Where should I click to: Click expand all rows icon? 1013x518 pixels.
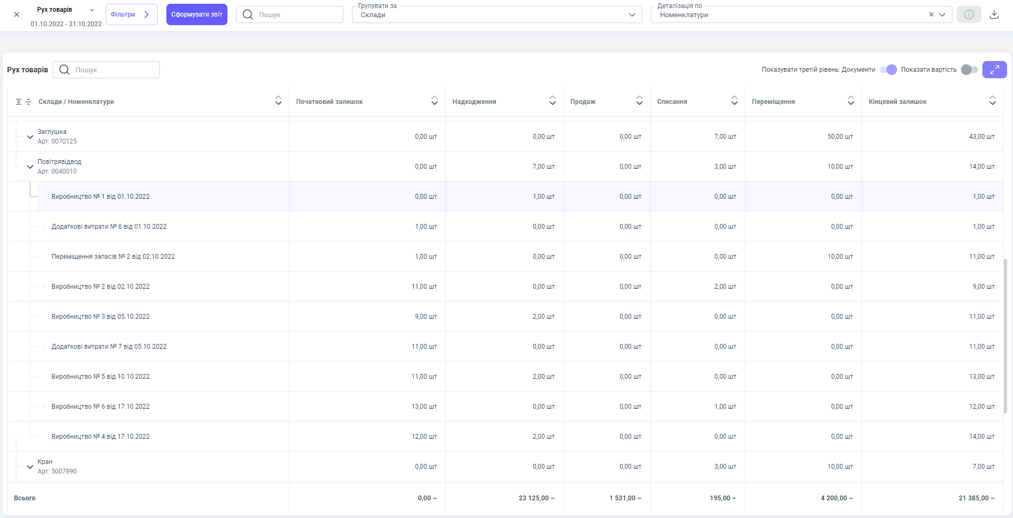pyautogui.click(x=19, y=102)
